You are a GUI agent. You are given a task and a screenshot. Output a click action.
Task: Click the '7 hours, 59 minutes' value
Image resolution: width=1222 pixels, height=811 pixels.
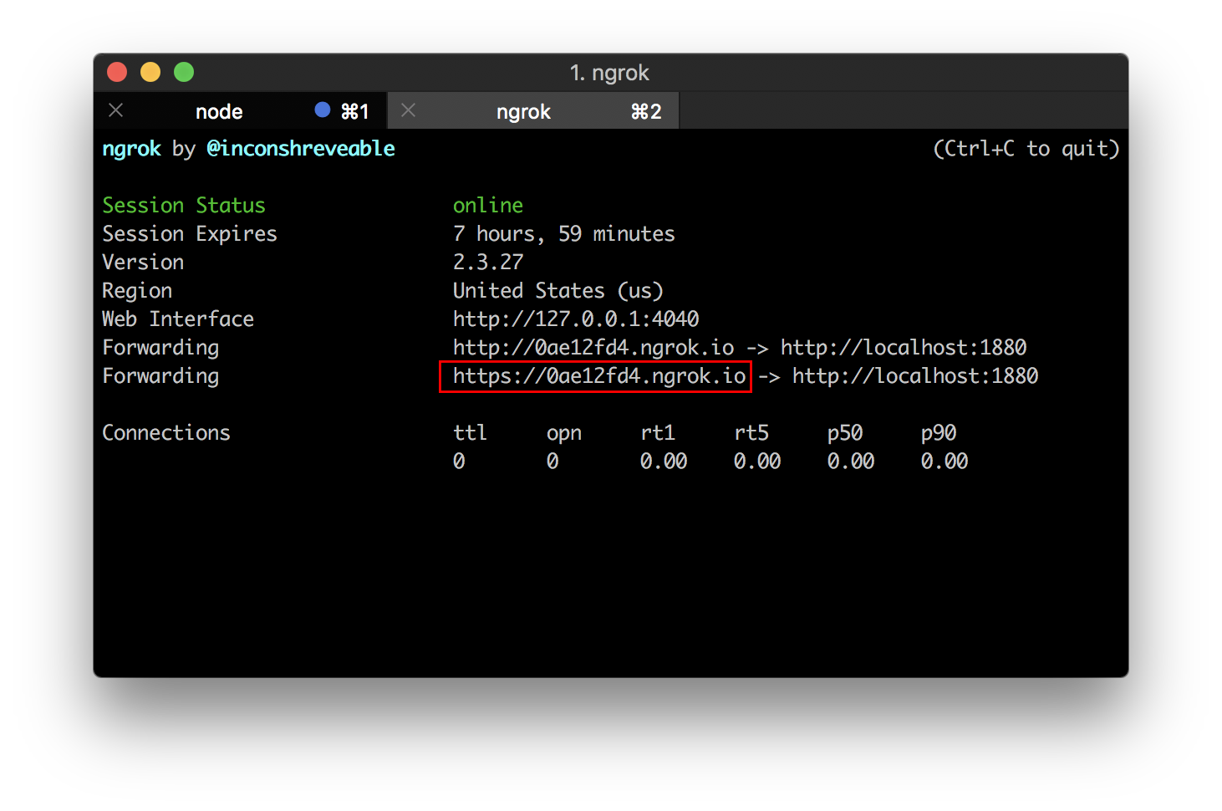click(x=564, y=234)
